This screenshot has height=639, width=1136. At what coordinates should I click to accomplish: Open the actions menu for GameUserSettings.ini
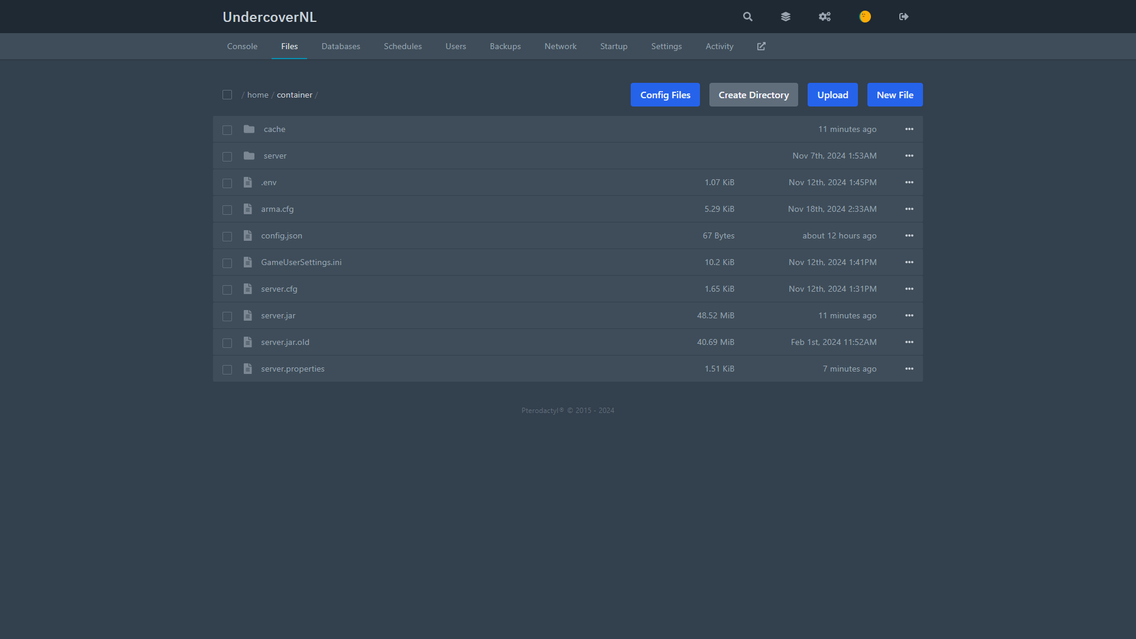coord(909,262)
